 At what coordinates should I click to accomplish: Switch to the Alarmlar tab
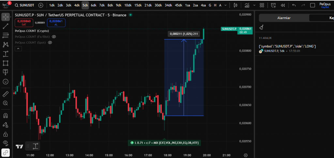[x=283, y=18]
